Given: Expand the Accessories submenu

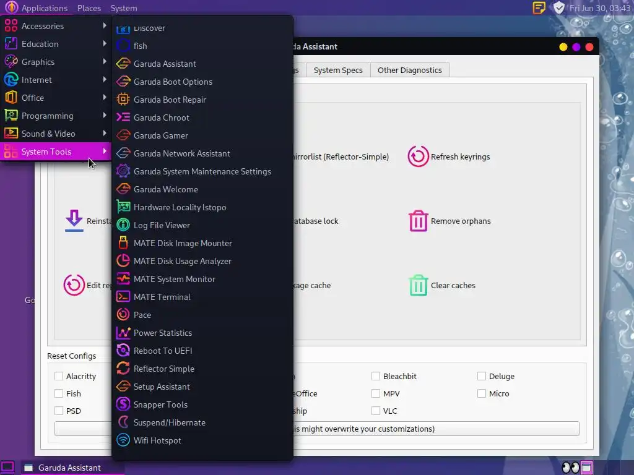Looking at the screenshot, I should [x=56, y=26].
